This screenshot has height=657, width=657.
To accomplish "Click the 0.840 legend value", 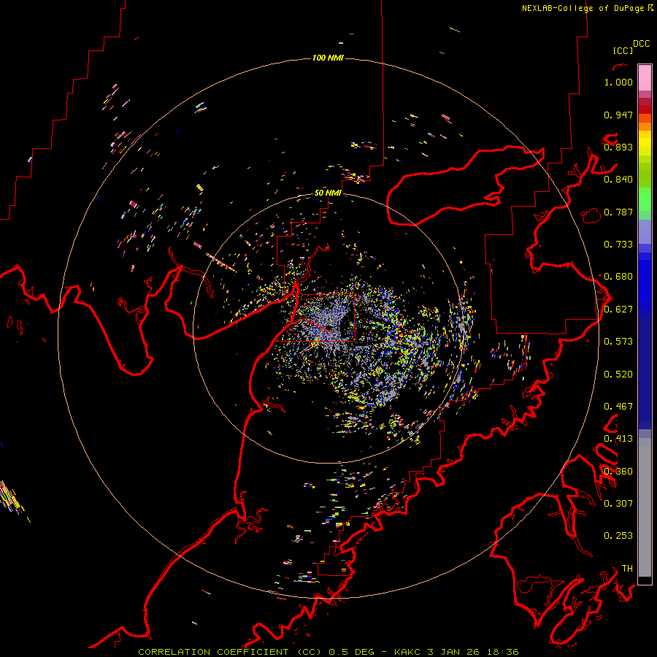I will coord(618,180).
